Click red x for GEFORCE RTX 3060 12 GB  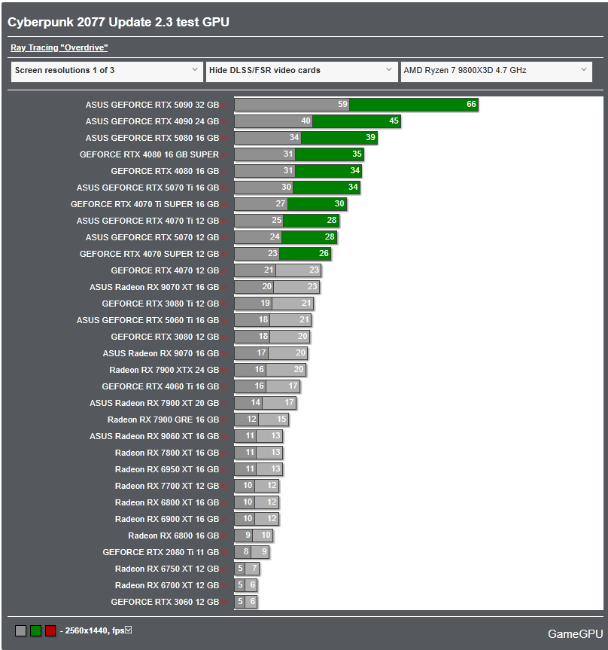(x=224, y=603)
